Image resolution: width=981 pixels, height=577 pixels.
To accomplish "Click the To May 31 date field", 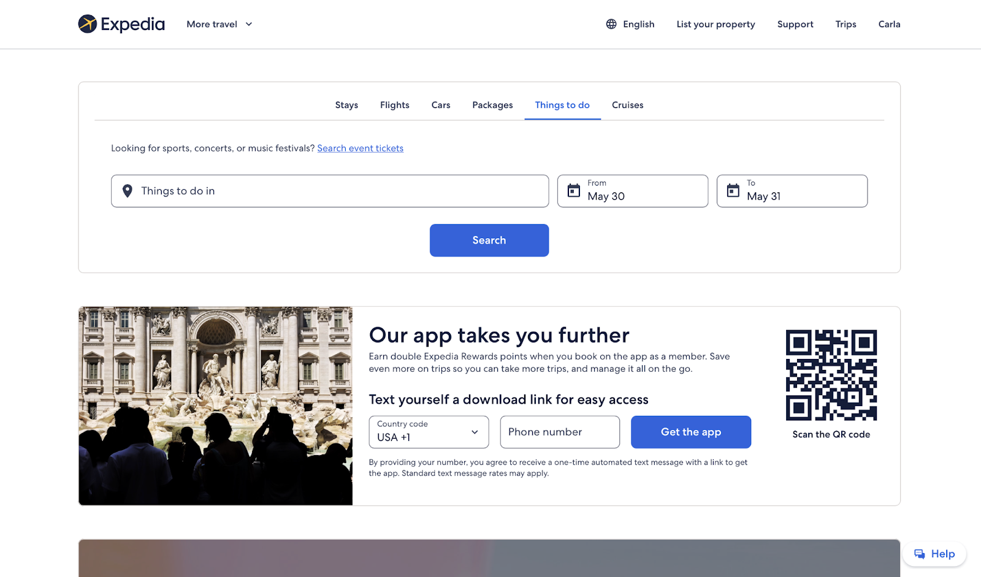I will (792, 191).
